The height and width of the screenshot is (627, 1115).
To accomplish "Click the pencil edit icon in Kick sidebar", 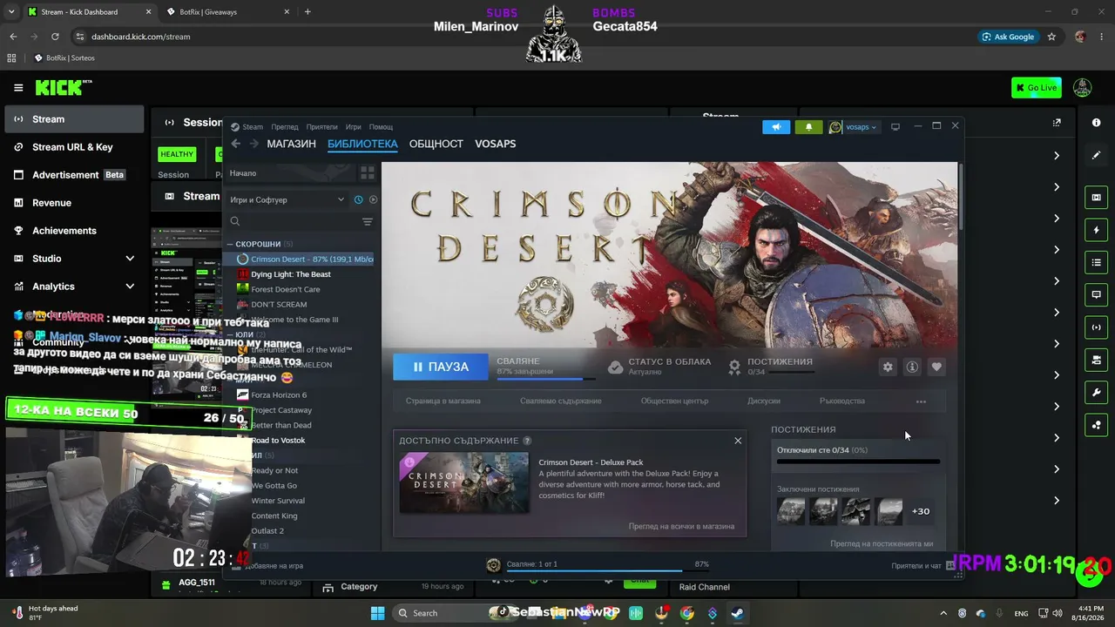I will click(x=1096, y=155).
